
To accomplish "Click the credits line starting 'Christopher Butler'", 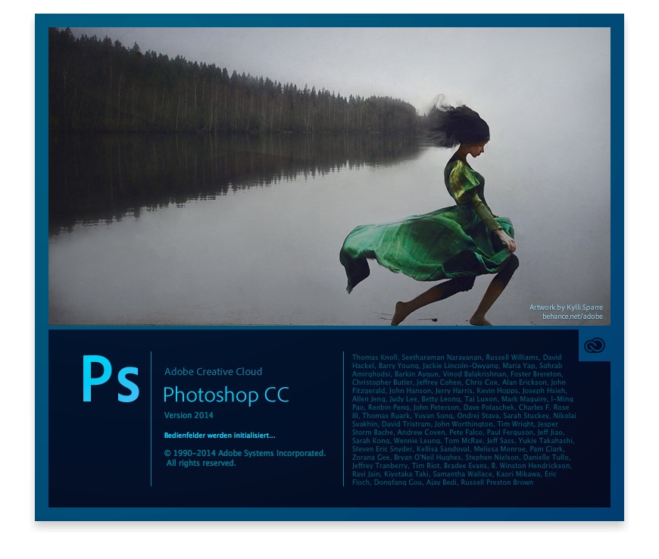I will click(x=459, y=383).
